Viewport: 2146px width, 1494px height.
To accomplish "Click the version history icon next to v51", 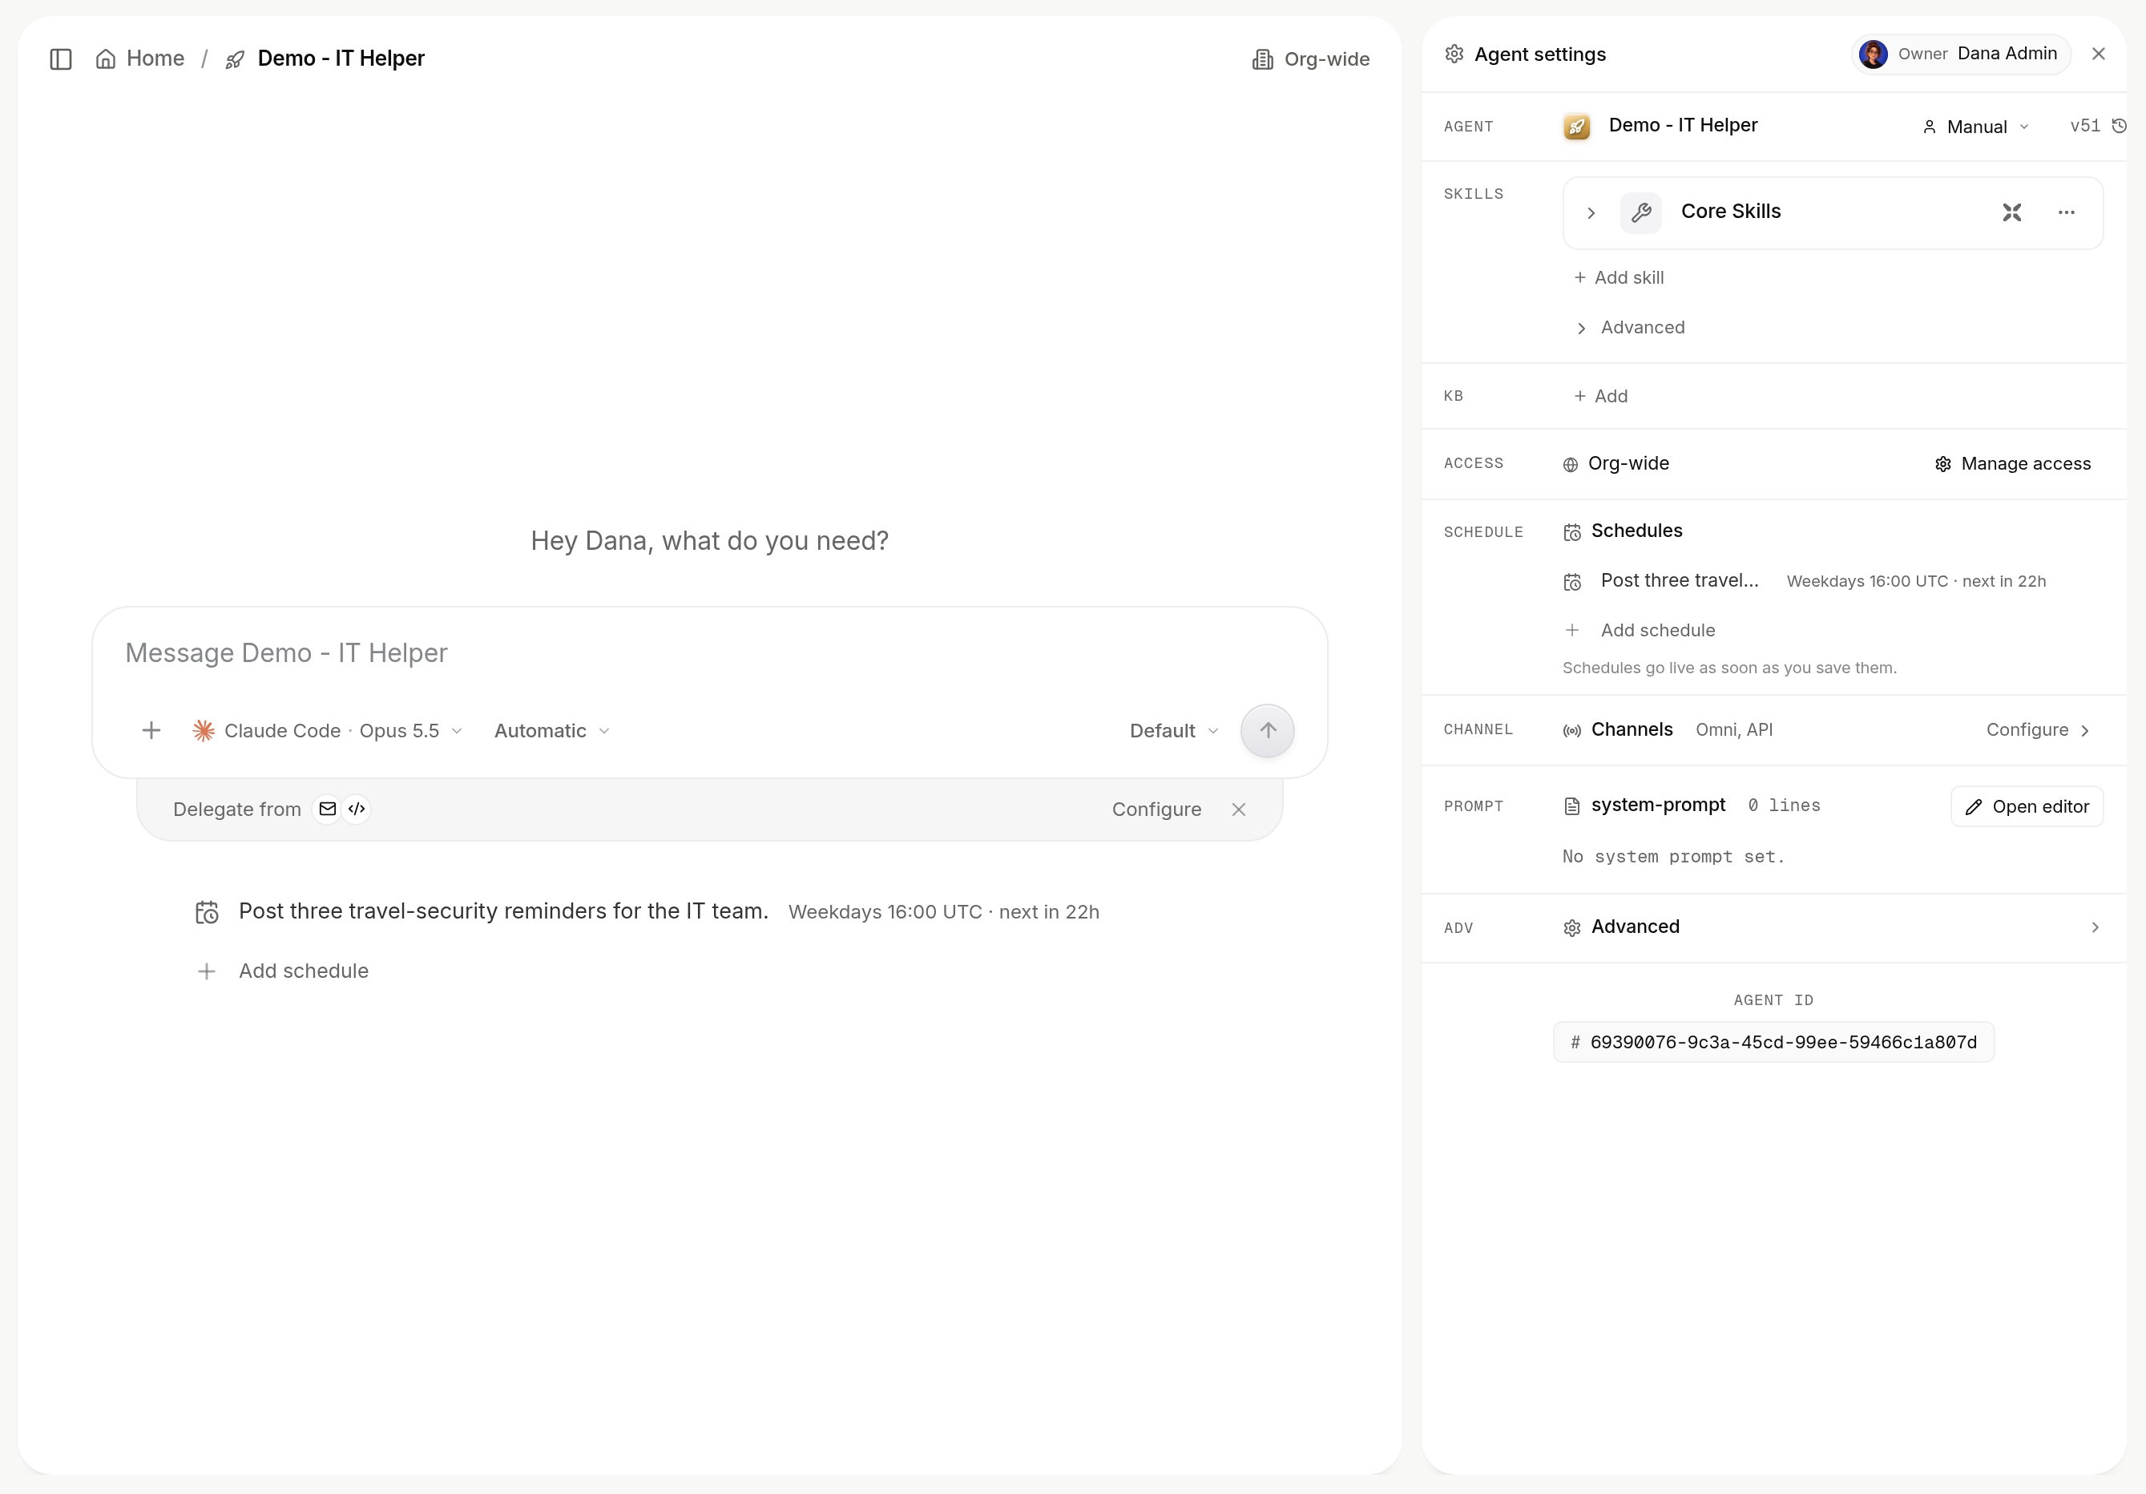I will coord(2119,126).
